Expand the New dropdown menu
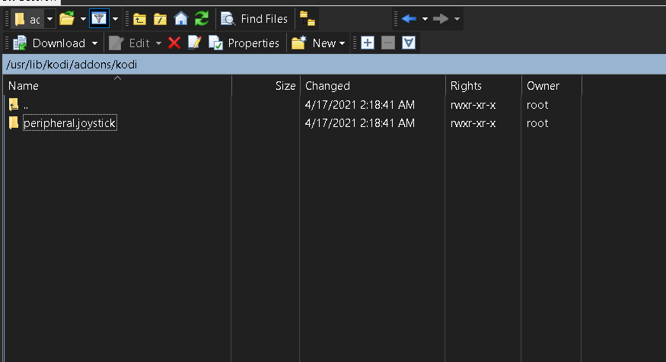 [x=342, y=43]
